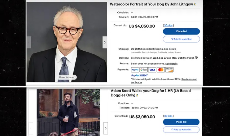Place bid on the $4,050.00 Lithgow portrait

coord(181,31)
